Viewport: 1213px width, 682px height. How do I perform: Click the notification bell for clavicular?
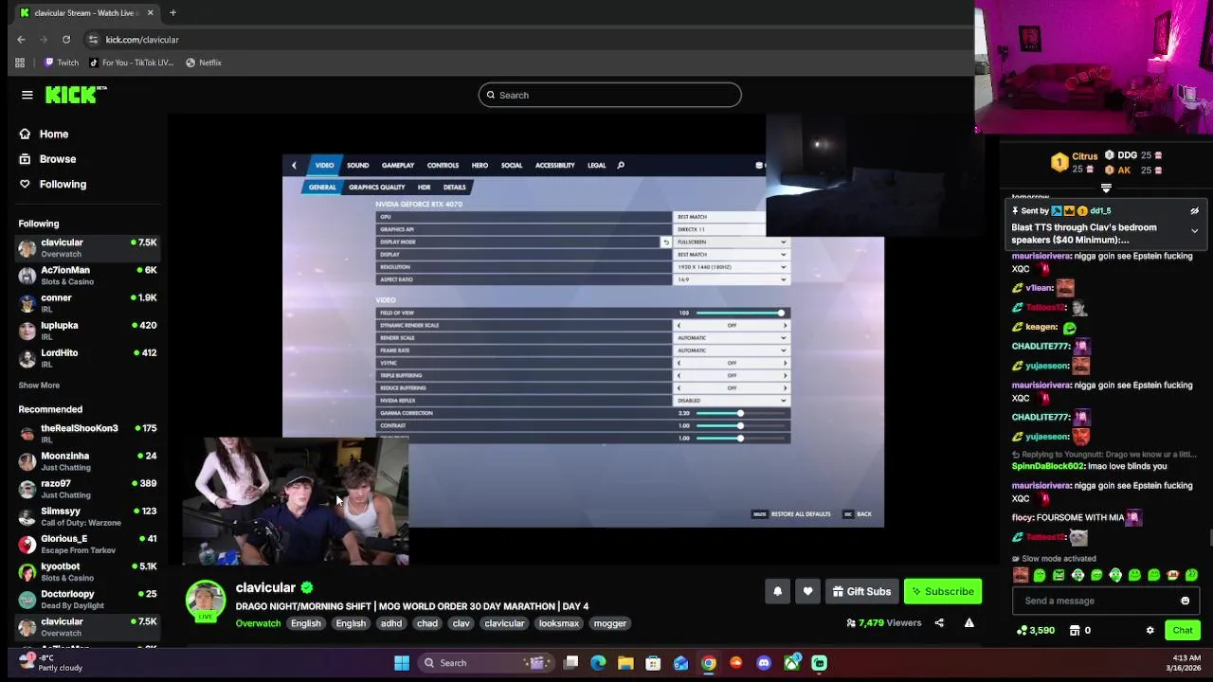coord(777,591)
